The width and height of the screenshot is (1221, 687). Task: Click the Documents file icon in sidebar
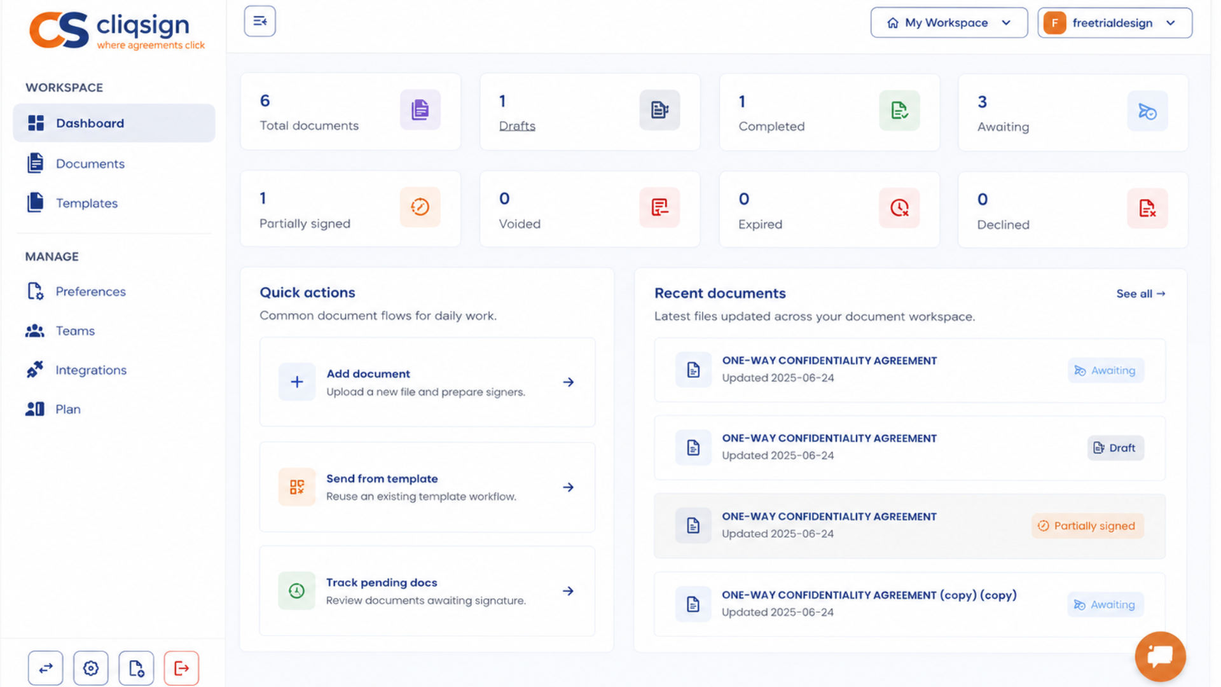tap(36, 163)
